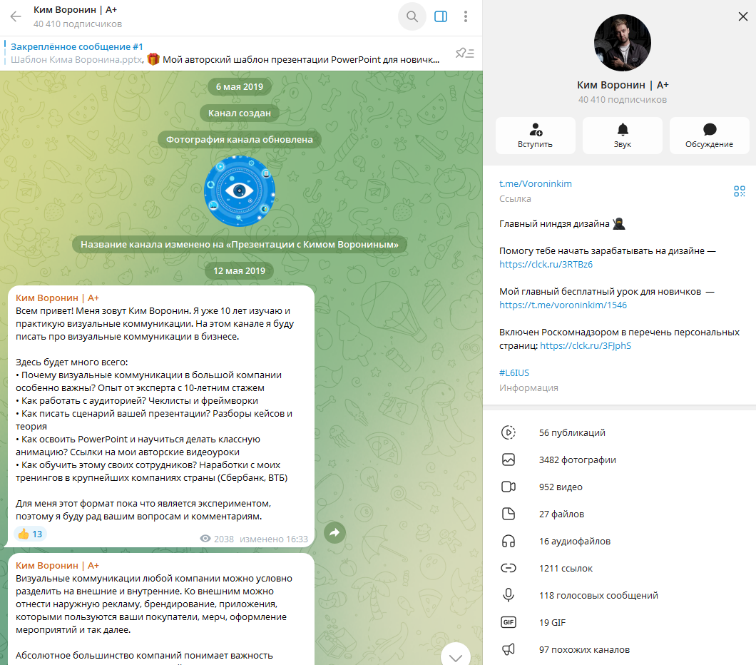Open the pinned messages list icon
The height and width of the screenshot is (665, 756).
click(465, 53)
